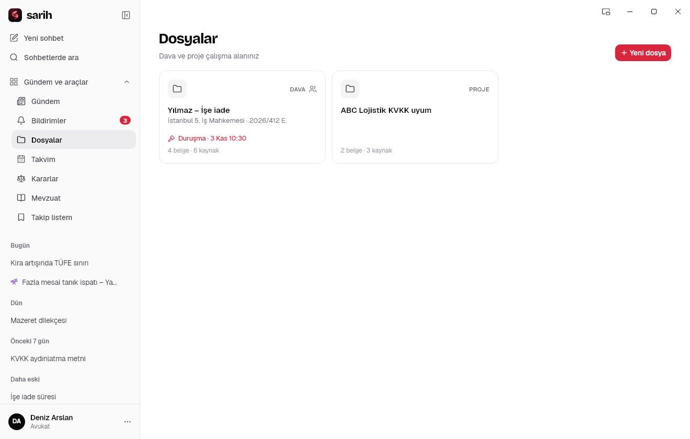Click the Bildirimler bell icon
Screen dimensions: 690x439
[x=21, y=121]
